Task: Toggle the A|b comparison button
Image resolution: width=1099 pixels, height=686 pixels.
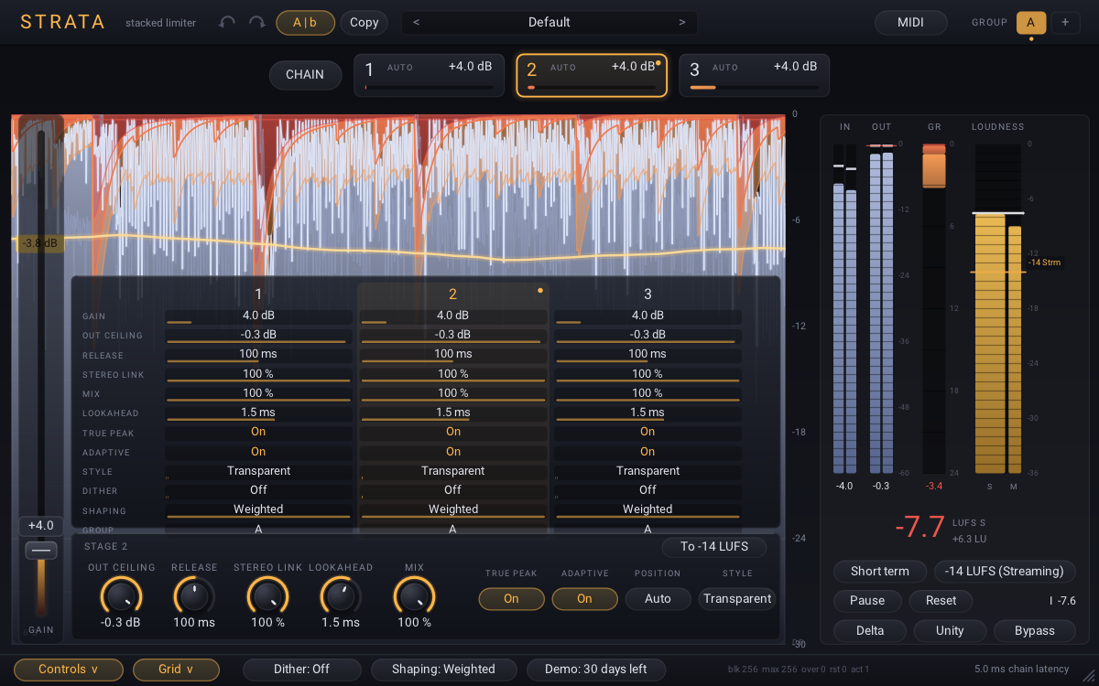Action: tap(305, 23)
